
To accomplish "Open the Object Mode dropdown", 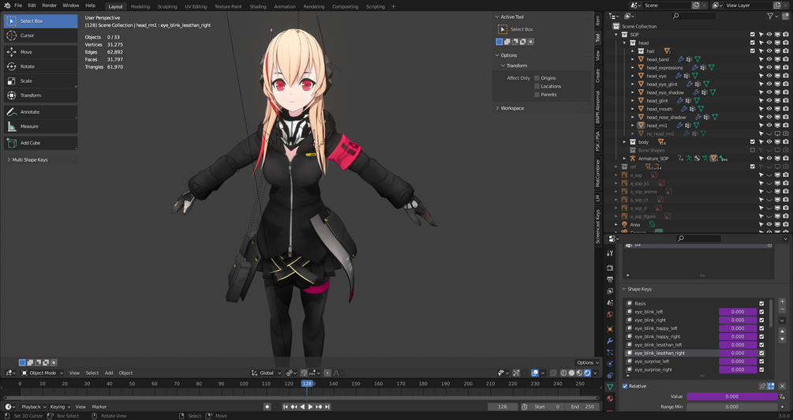I will (x=43, y=373).
